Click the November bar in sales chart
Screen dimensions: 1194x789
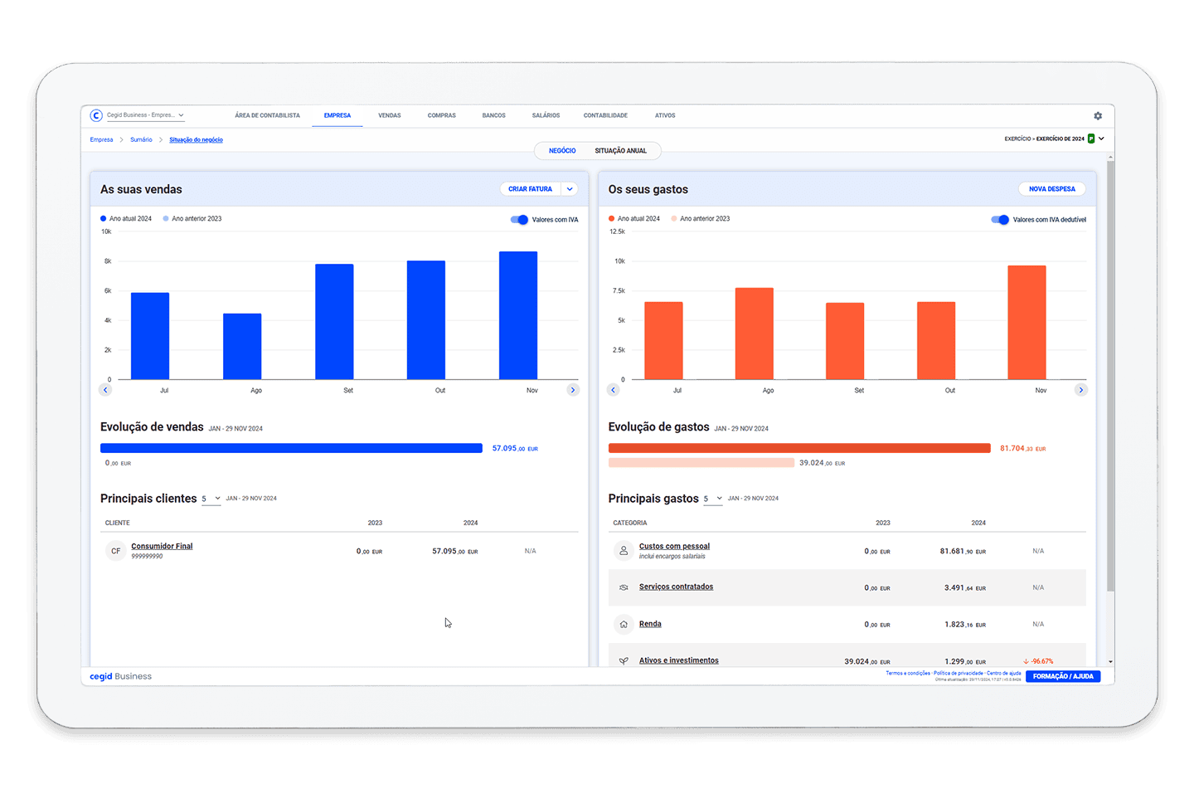[x=518, y=315]
